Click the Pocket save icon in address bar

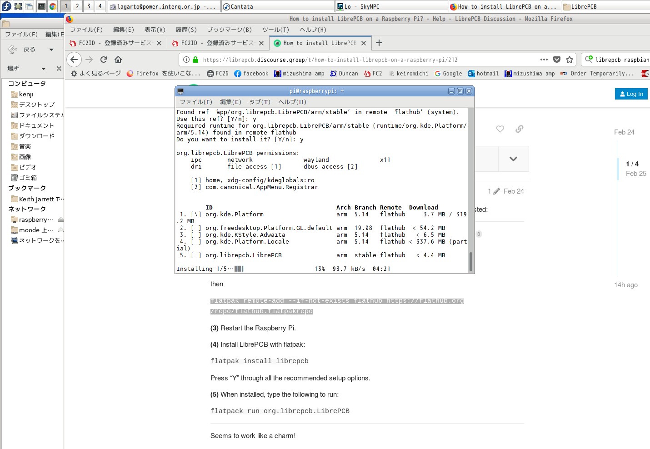[x=557, y=60]
